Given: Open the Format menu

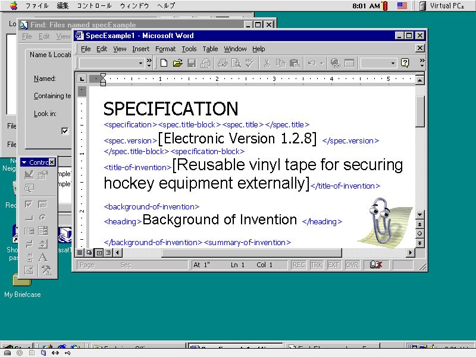Looking at the screenshot, I should pyautogui.click(x=165, y=49).
